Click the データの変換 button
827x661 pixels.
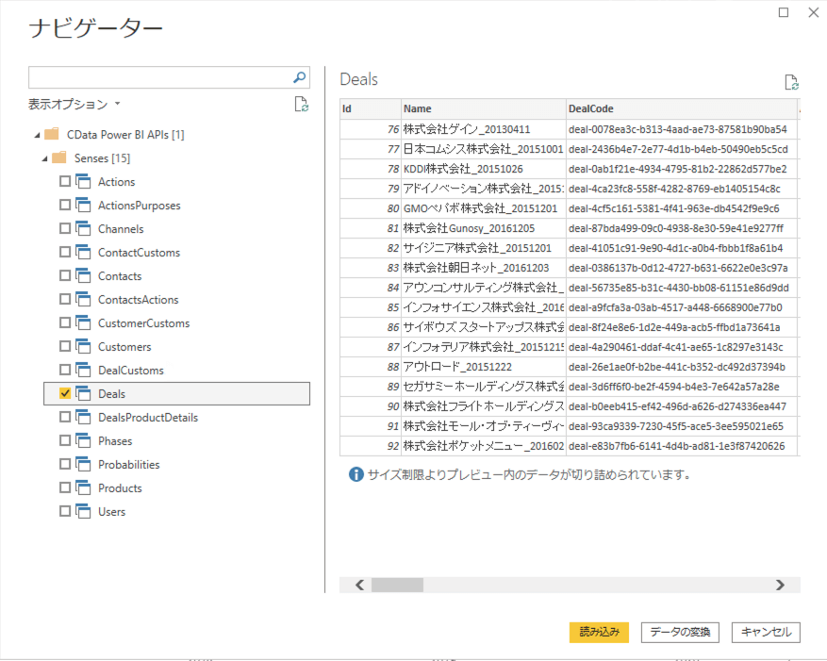(x=680, y=632)
